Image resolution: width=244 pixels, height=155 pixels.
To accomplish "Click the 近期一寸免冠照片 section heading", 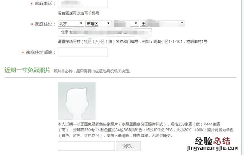I will pyautogui.click(x=27, y=70).
